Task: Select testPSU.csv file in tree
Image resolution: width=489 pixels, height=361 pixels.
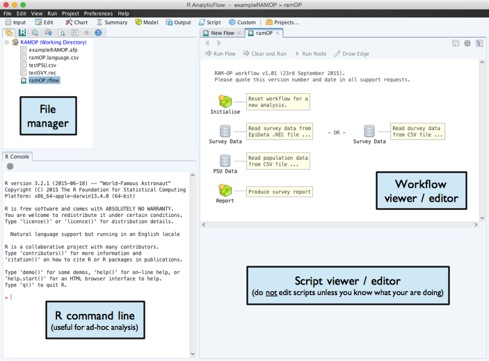Action: [x=42, y=65]
